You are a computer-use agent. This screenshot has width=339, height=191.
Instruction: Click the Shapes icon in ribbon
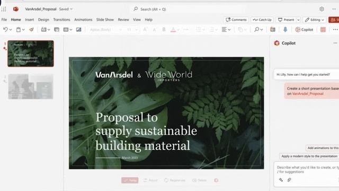tap(240, 30)
